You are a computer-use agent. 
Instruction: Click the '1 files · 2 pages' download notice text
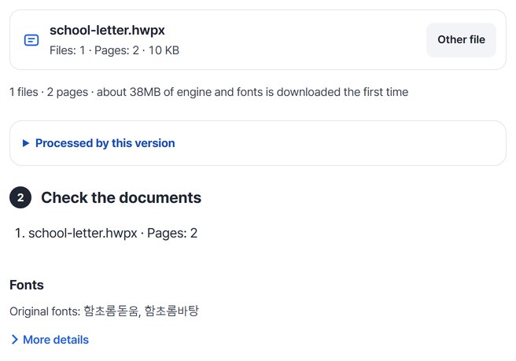point(208,92)
